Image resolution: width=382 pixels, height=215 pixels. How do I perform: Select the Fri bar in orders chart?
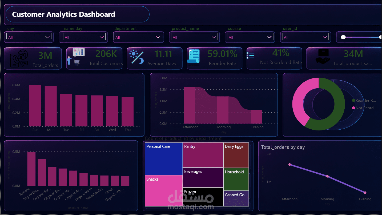(x=81, y=111)
